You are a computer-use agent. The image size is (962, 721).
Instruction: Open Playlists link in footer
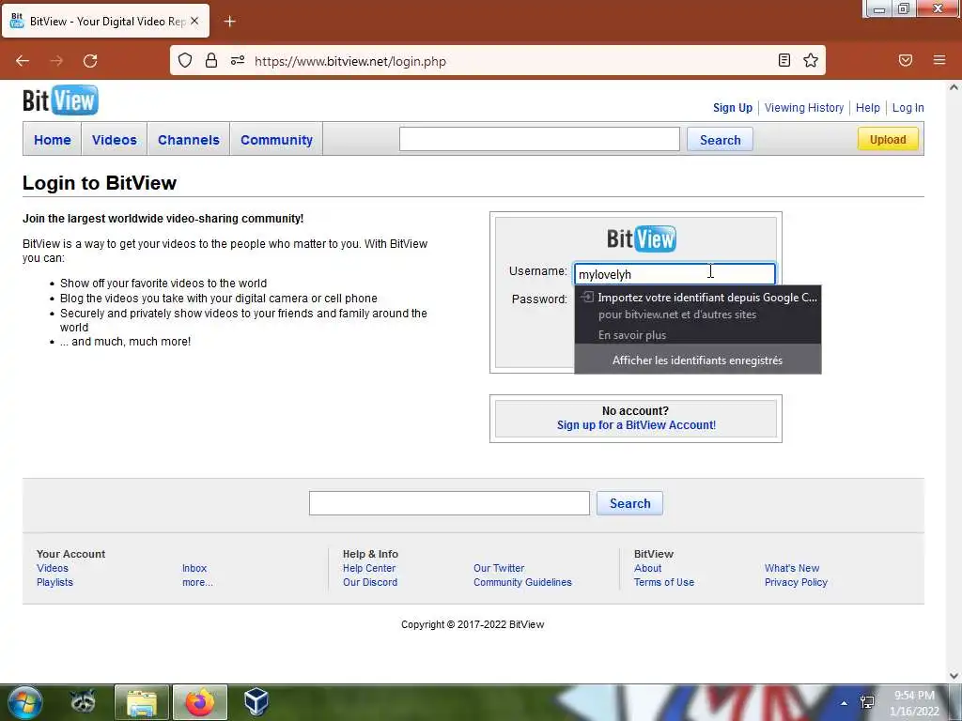coord(54,582)
